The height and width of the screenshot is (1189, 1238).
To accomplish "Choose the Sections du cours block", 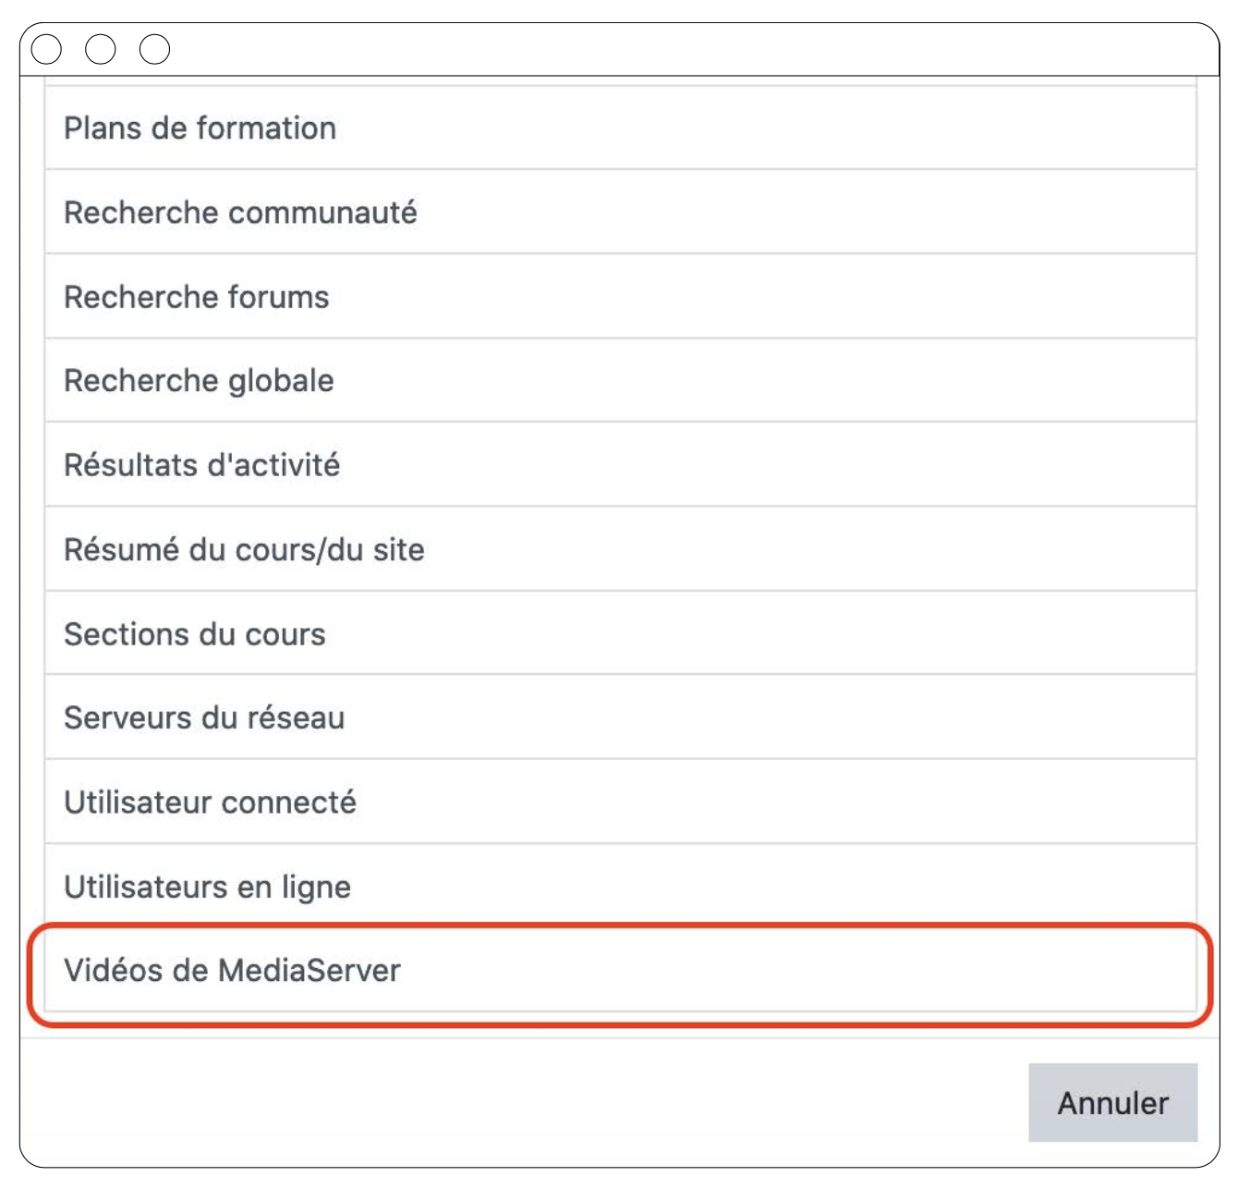I will point(194,634).
